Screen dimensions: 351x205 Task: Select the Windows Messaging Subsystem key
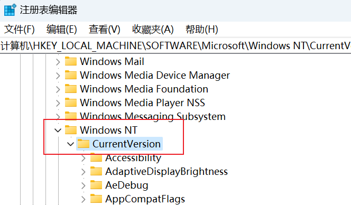pyautogui.click(x=153, y=116)
